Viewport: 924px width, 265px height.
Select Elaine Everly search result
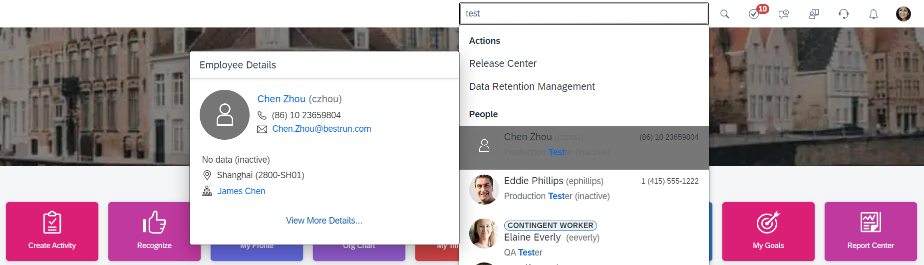click(584, 238)
